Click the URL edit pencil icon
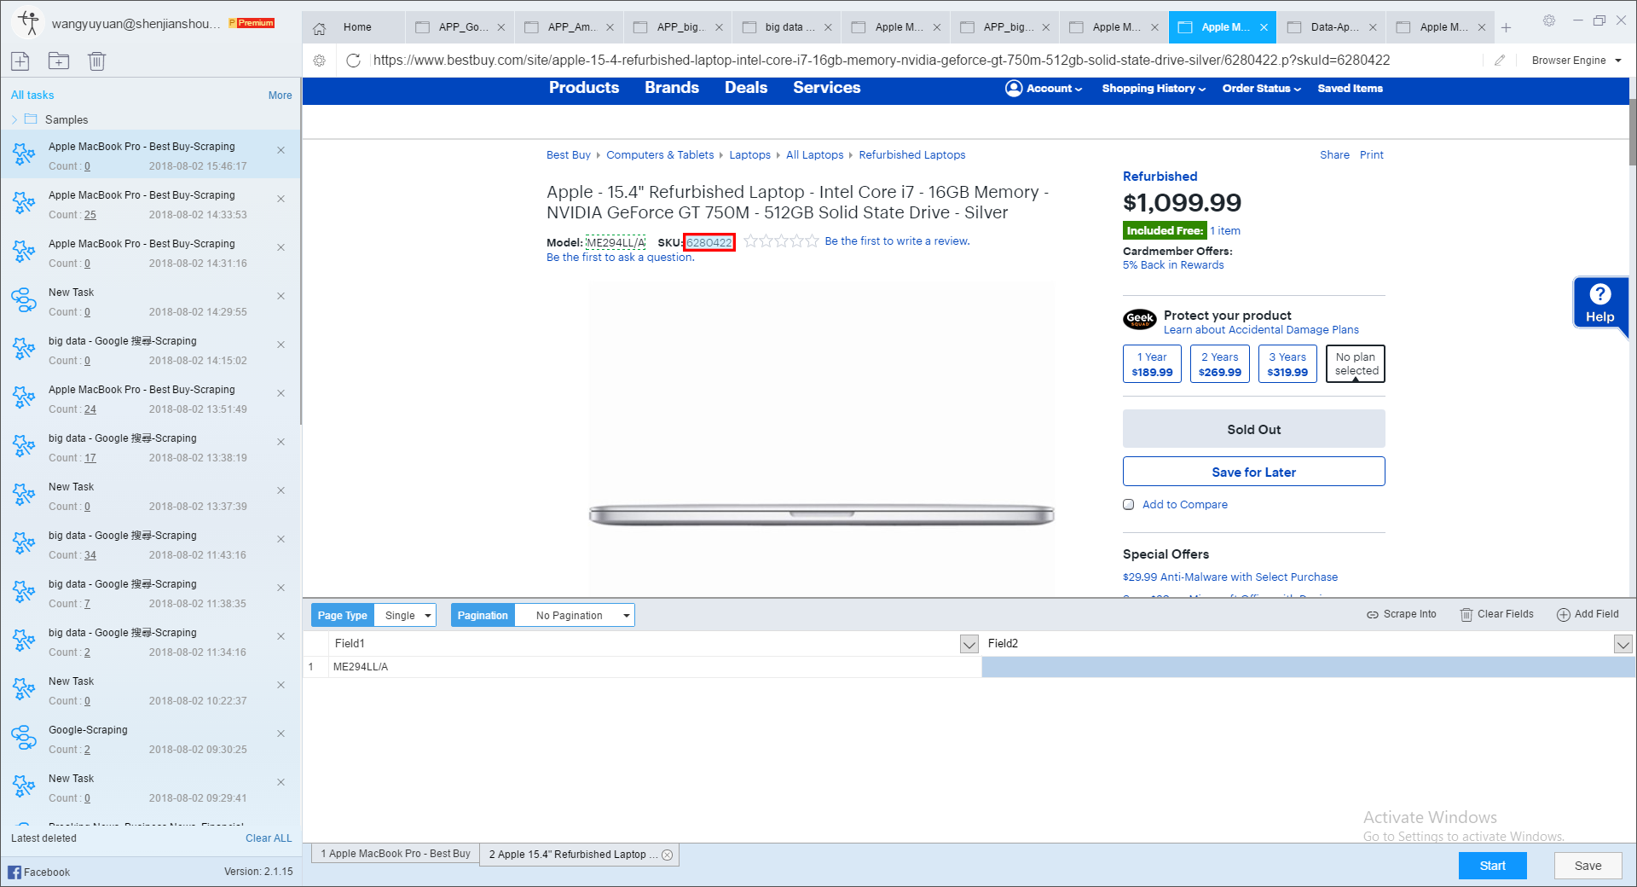Viewport: 1637px width, 887px height. [x=1500, y=61]
